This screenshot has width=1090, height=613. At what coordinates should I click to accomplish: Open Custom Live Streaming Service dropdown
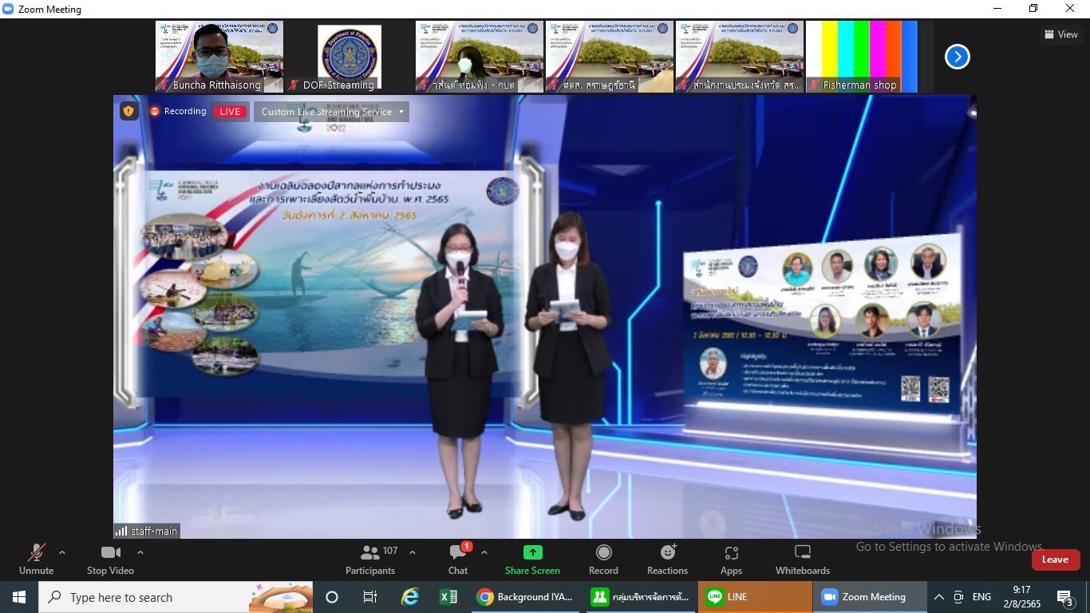pyautogui.click(x=332, y=112)
